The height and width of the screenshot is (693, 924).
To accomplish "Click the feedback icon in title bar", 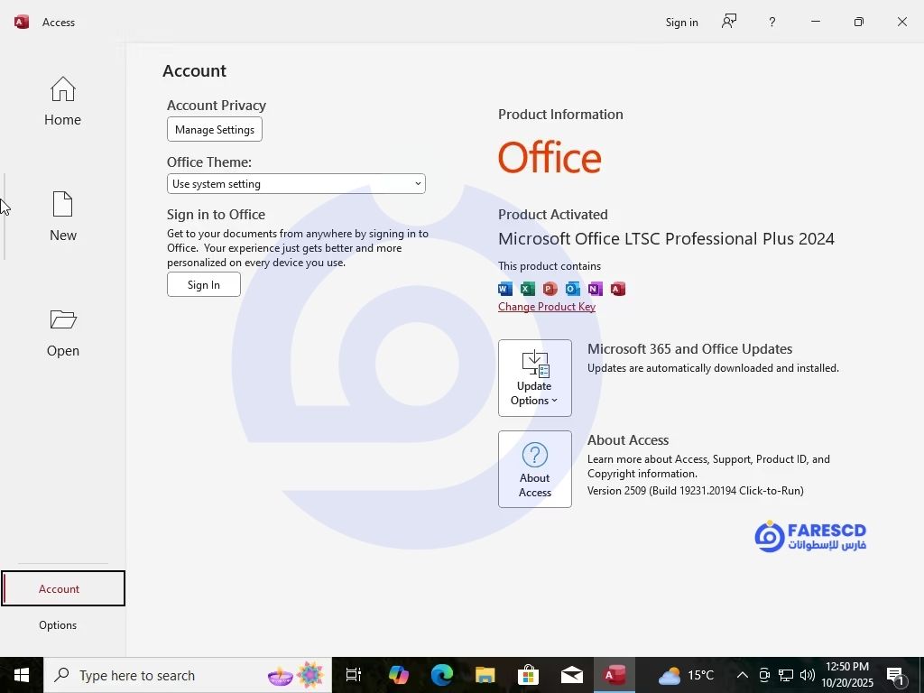I will pos(729,22).
